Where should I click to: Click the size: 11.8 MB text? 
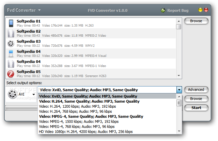(74, 36)
